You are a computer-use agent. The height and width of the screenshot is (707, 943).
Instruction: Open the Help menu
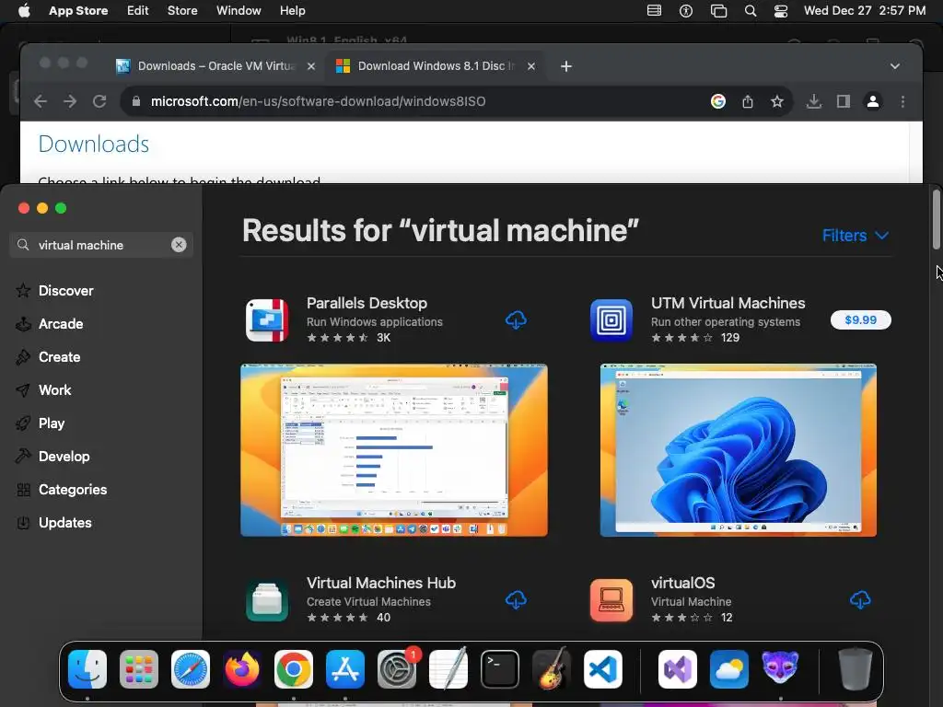pyautogui.click(x=292, y=11)
